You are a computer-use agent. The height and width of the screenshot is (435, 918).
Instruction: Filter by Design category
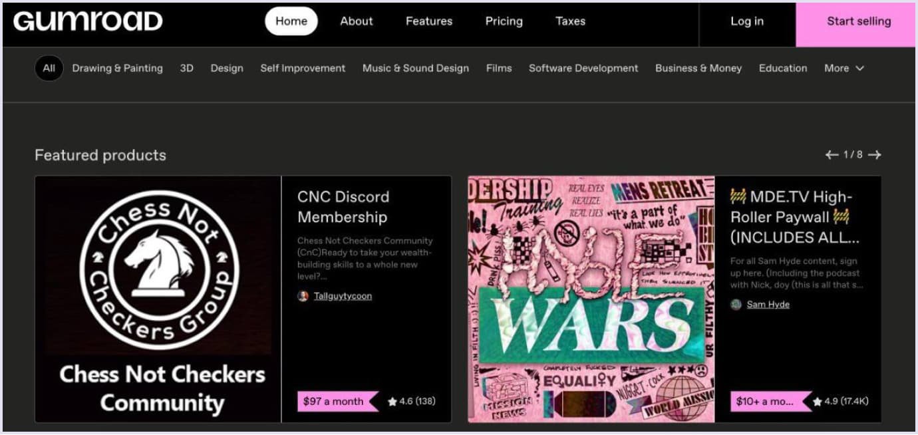click(x=227, y=68)
